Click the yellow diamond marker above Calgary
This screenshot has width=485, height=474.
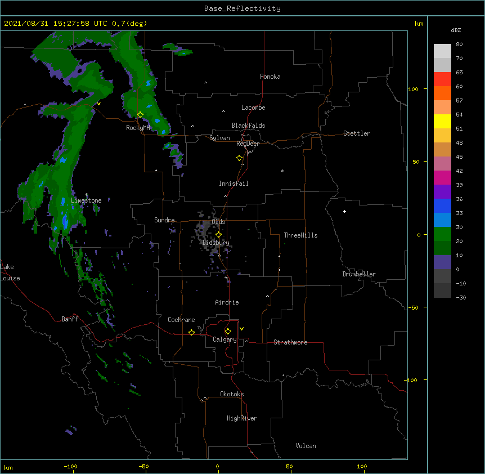(x=228, y=332)
